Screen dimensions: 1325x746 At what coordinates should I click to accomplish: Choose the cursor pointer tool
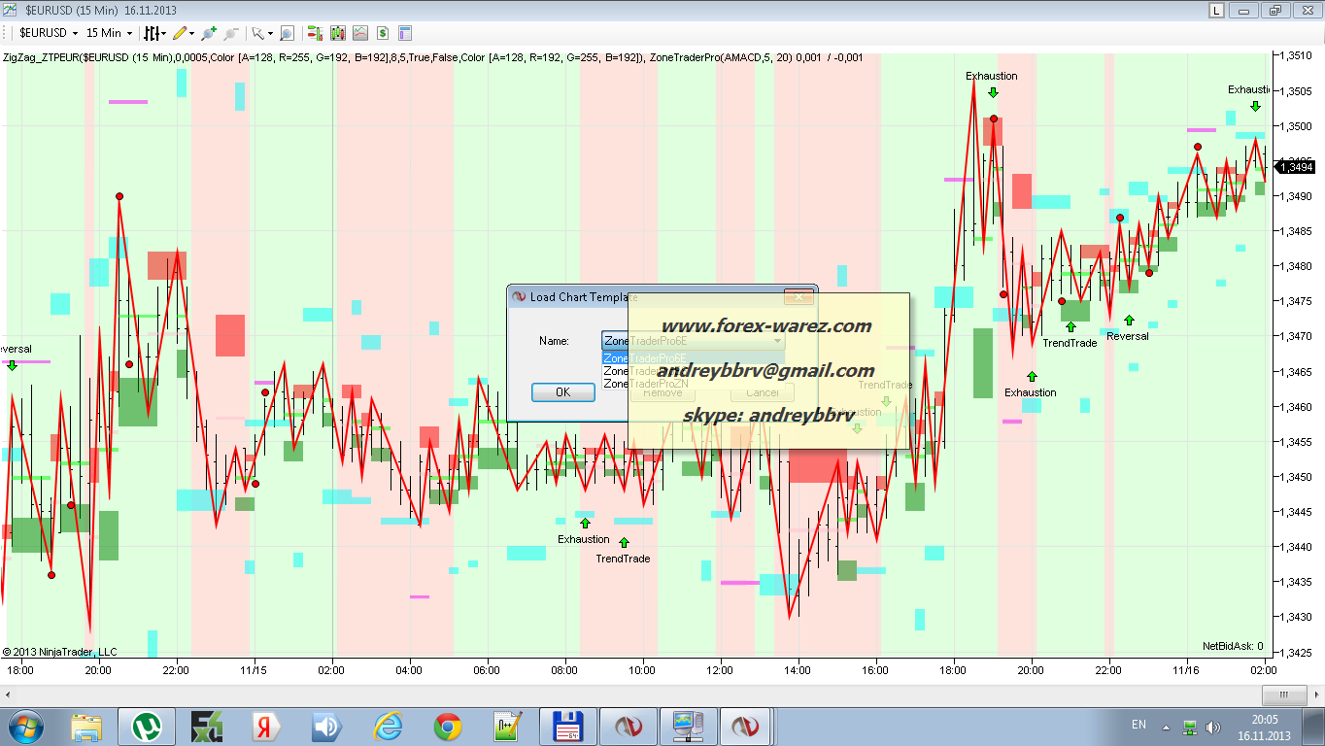click(260, 33)
